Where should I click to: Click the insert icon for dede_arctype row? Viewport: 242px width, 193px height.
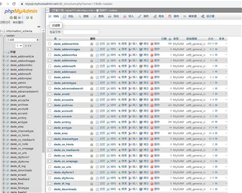(x=130, y=127)
